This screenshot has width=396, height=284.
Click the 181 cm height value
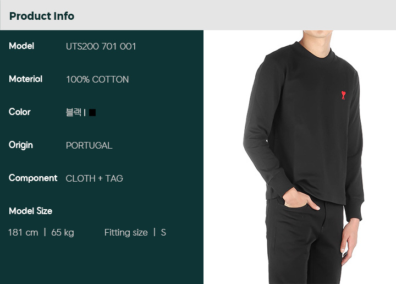[x=23, y=232]
